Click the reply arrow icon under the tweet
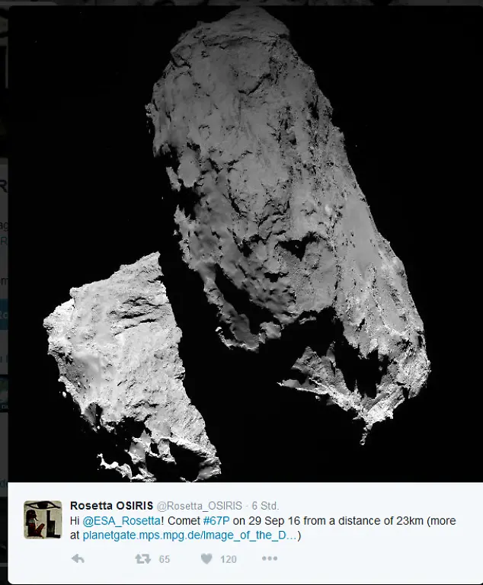The width and height of the screenshot is (483, 585). coord(78,558)
